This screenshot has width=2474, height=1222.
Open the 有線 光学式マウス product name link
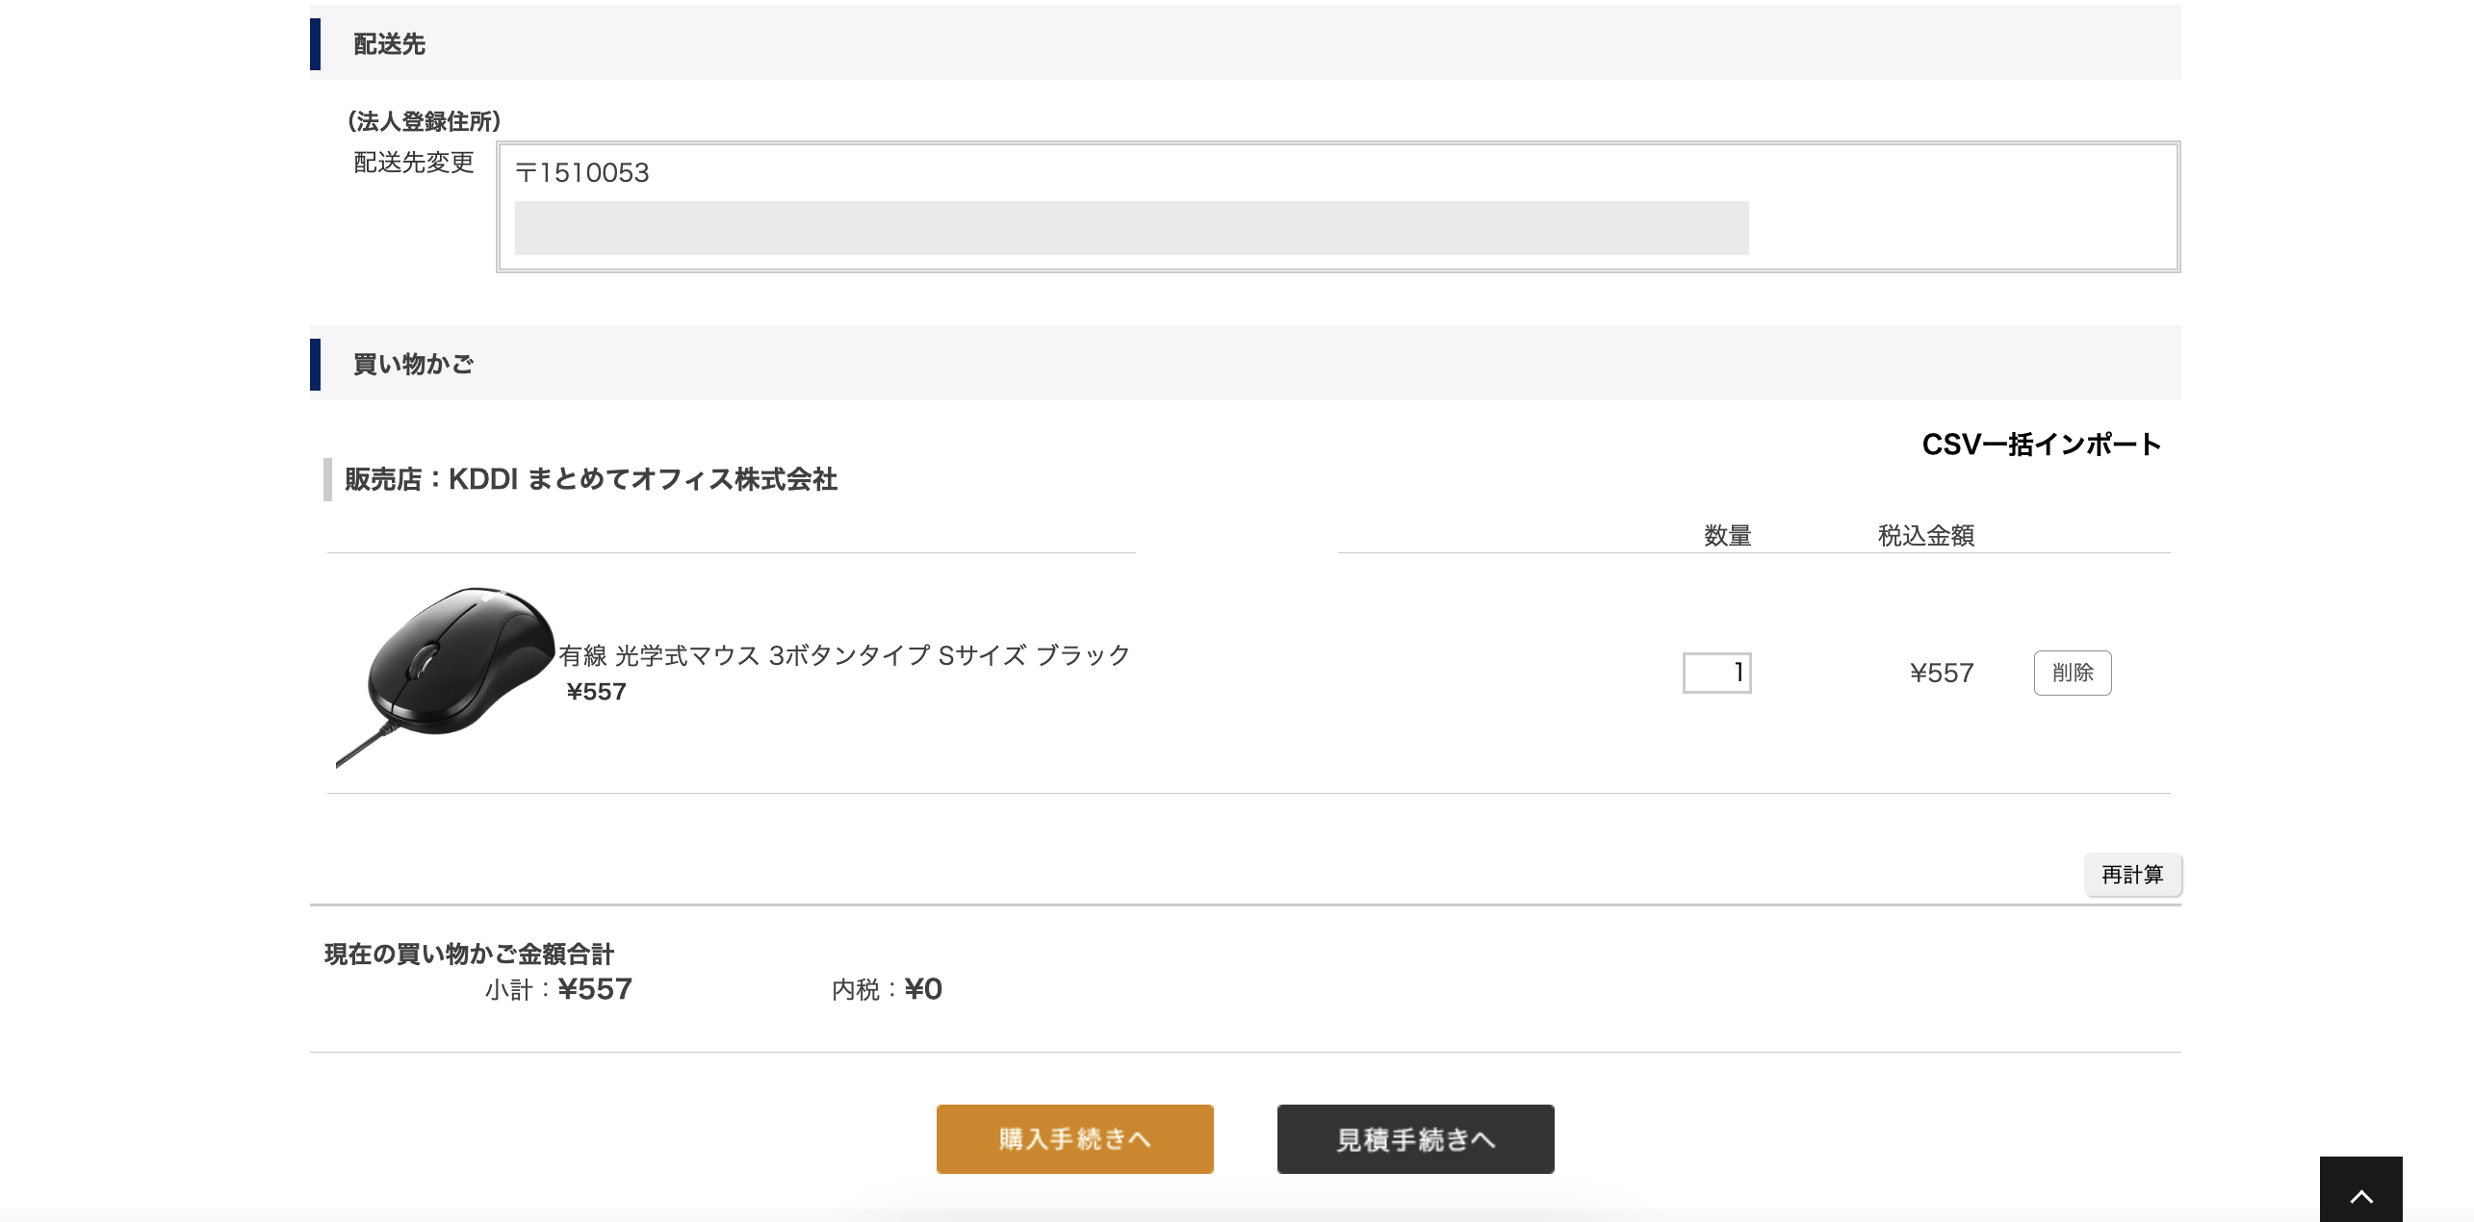[844, 655]
